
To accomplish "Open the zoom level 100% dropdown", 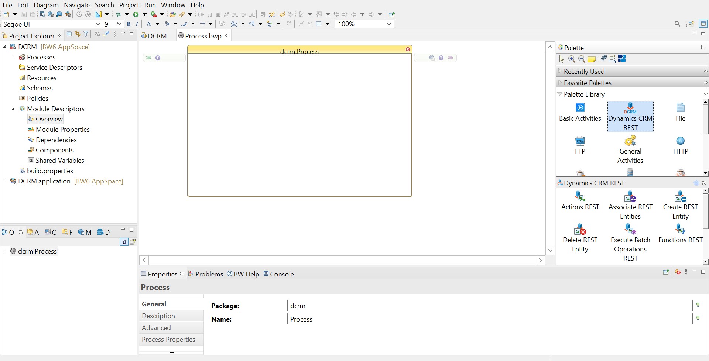I will click(x=389, y=24).
